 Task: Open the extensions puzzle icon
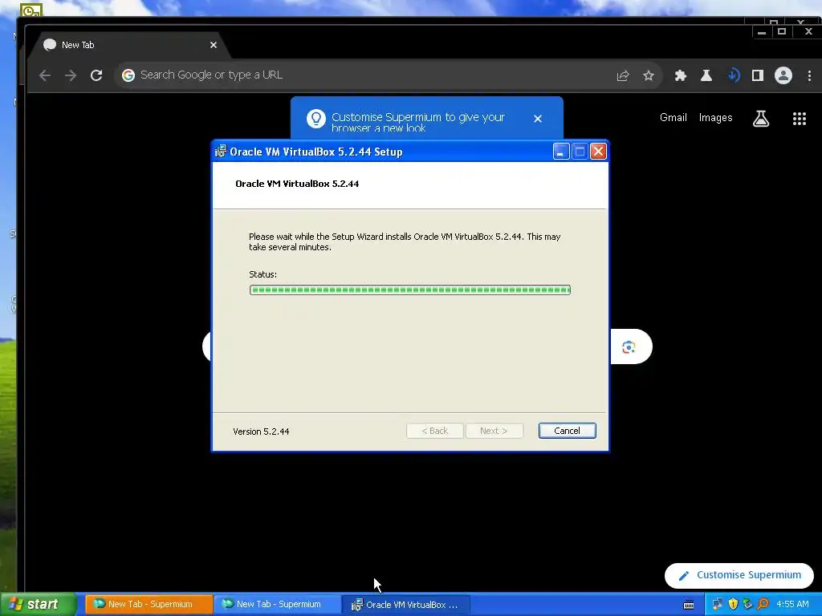(x=681, y=75)
